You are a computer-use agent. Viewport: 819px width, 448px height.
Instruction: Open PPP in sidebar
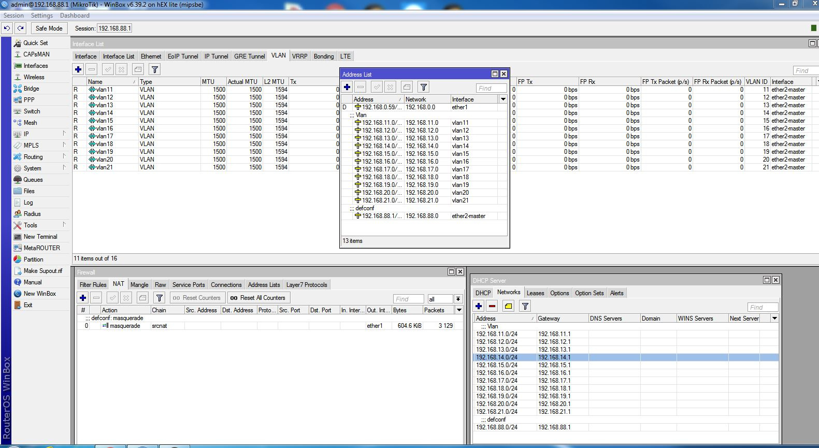[29, 100]
